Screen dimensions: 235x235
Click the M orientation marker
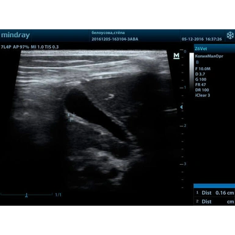coord(176,56)
